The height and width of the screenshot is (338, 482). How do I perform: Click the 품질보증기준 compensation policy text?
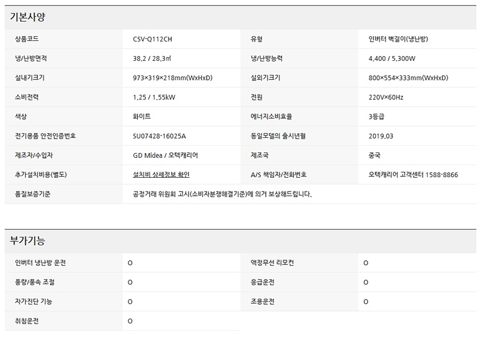[222, 194]
